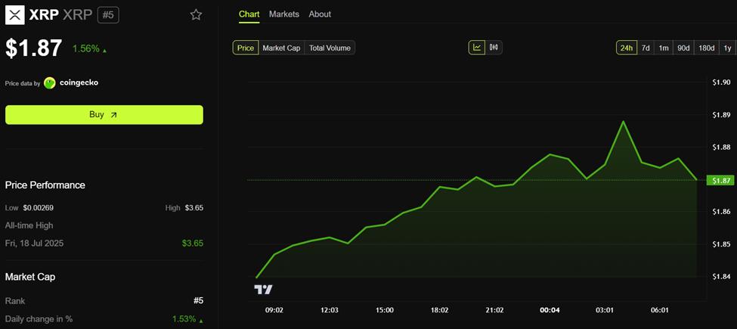Click the #5 rank badge

108,15
